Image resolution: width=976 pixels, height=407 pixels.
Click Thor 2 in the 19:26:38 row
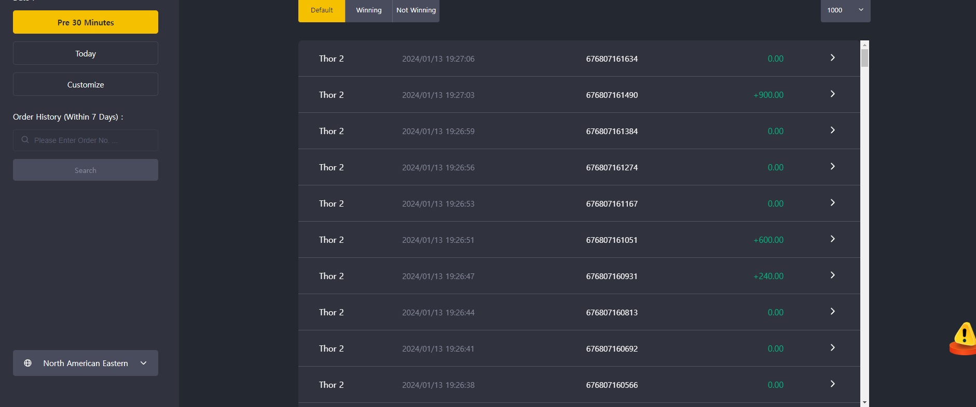(x=332, y=385)
